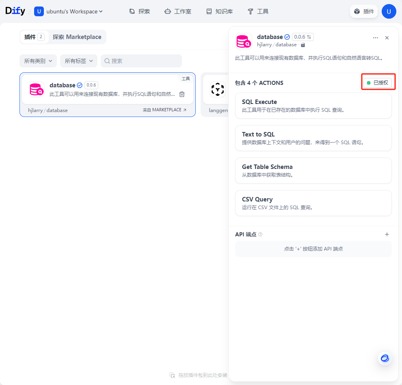Open the SQL Execute action
The height and width of the screenshot is (385, 402).
coord(313,106)
